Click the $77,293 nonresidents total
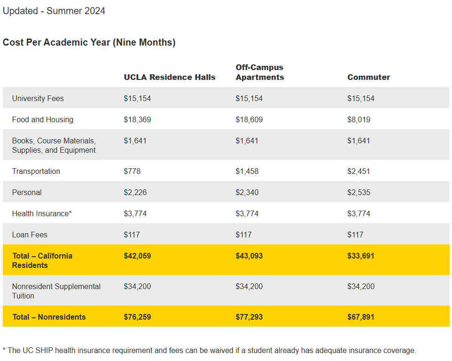Viewport: 452px width, 361px height. pos(249,317)
